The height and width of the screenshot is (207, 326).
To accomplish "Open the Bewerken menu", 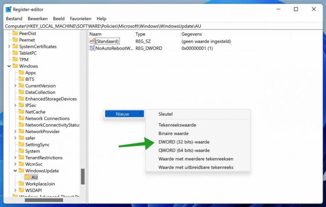I will 38,19.
